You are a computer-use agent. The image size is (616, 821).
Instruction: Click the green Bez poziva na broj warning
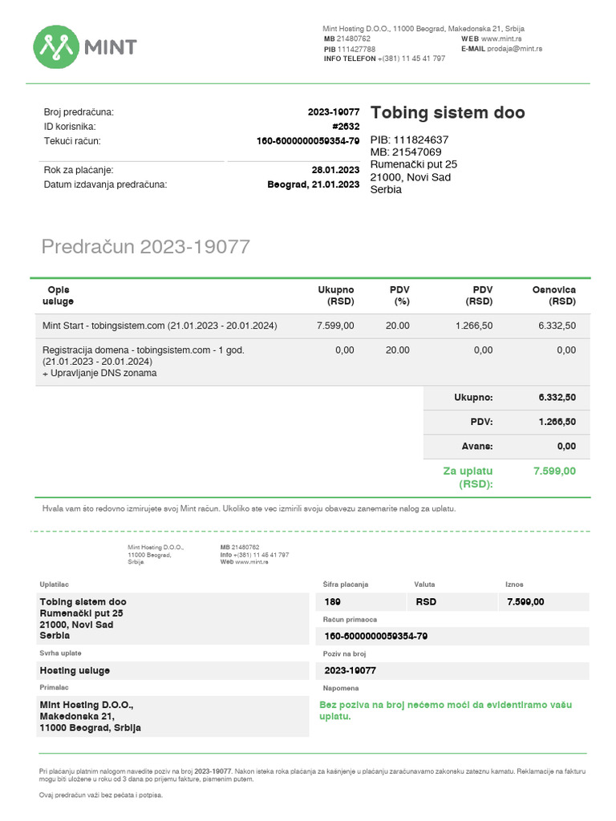coord(446,710)
